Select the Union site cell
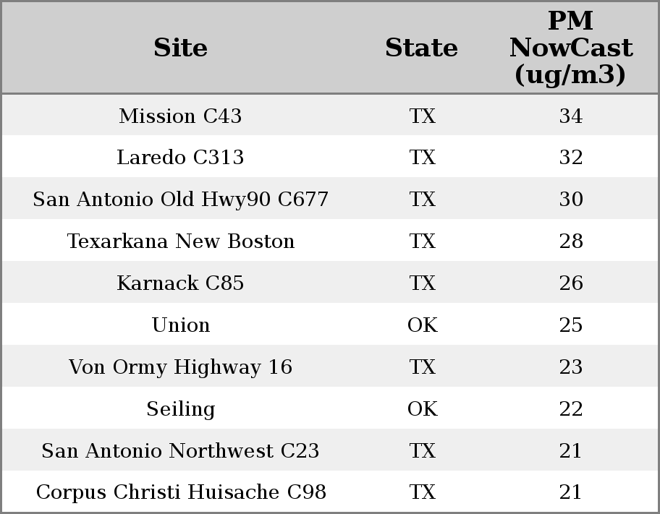 [x=180, y=325]
